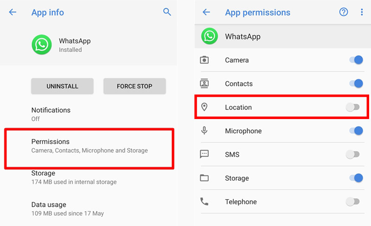
Task: Open the help icon in App permissions
Action: [x=344, y=12]
